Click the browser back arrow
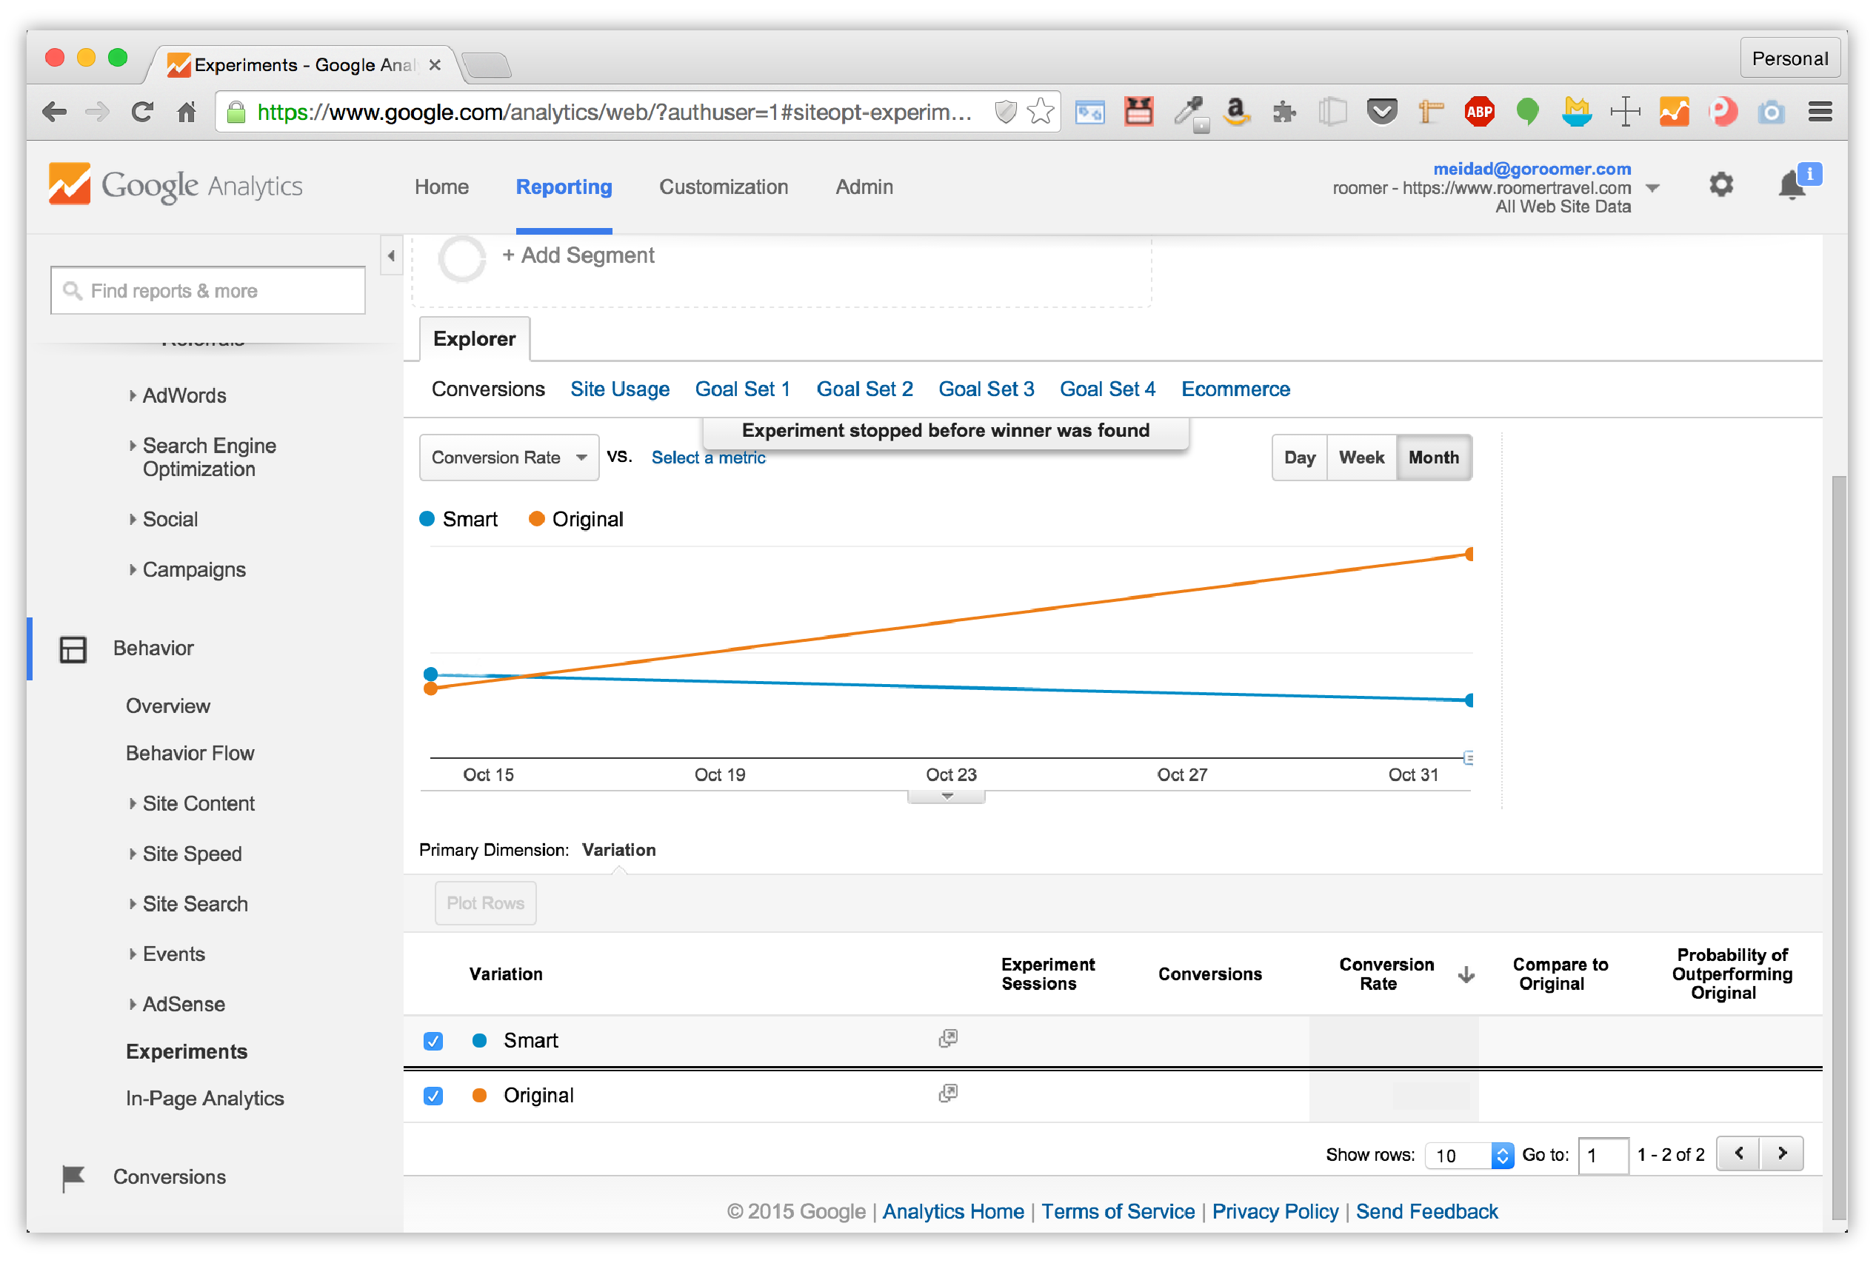 pyautogui.click(x=54, y=111)
